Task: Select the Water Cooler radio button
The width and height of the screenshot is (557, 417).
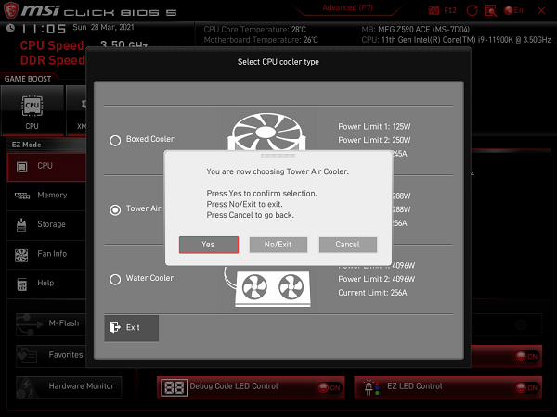Action: tap(116, 279)
